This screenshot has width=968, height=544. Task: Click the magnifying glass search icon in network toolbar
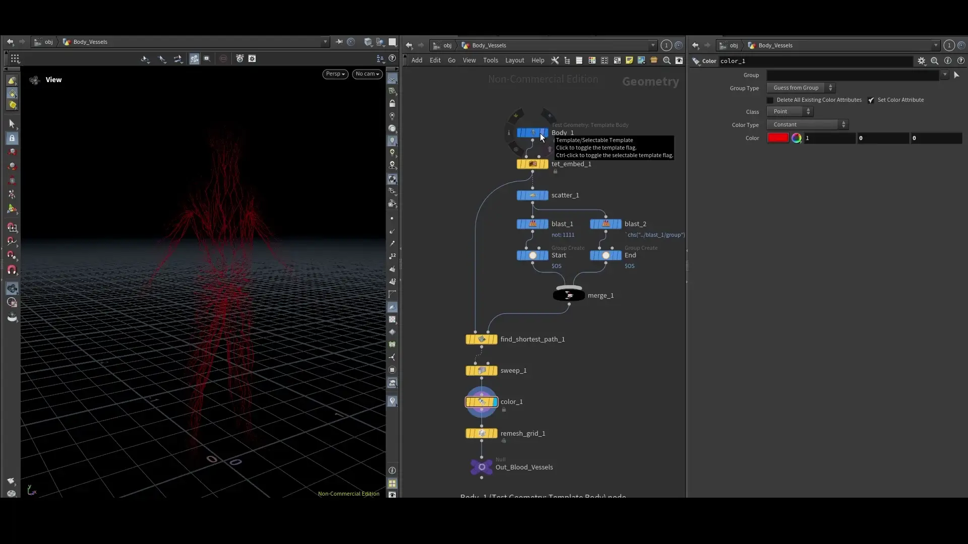coord(666,60)
